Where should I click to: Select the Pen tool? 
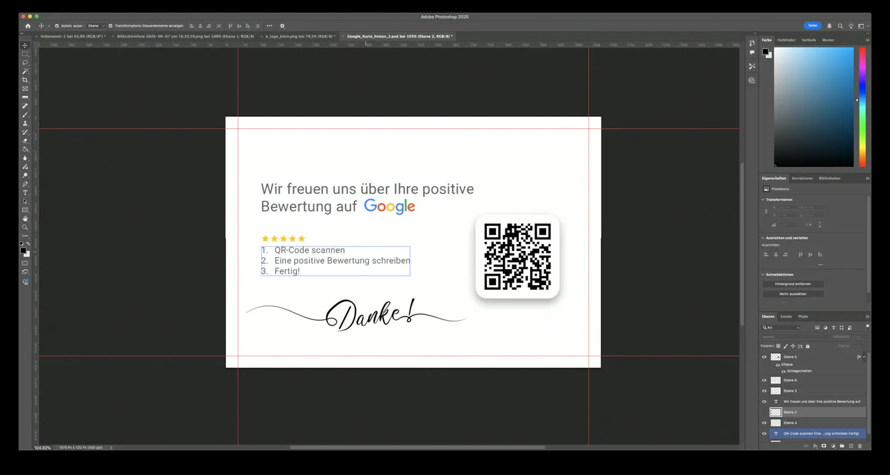coord(25,184)
